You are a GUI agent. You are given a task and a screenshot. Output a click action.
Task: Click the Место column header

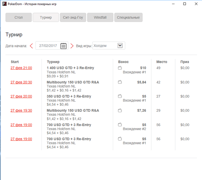162,62
